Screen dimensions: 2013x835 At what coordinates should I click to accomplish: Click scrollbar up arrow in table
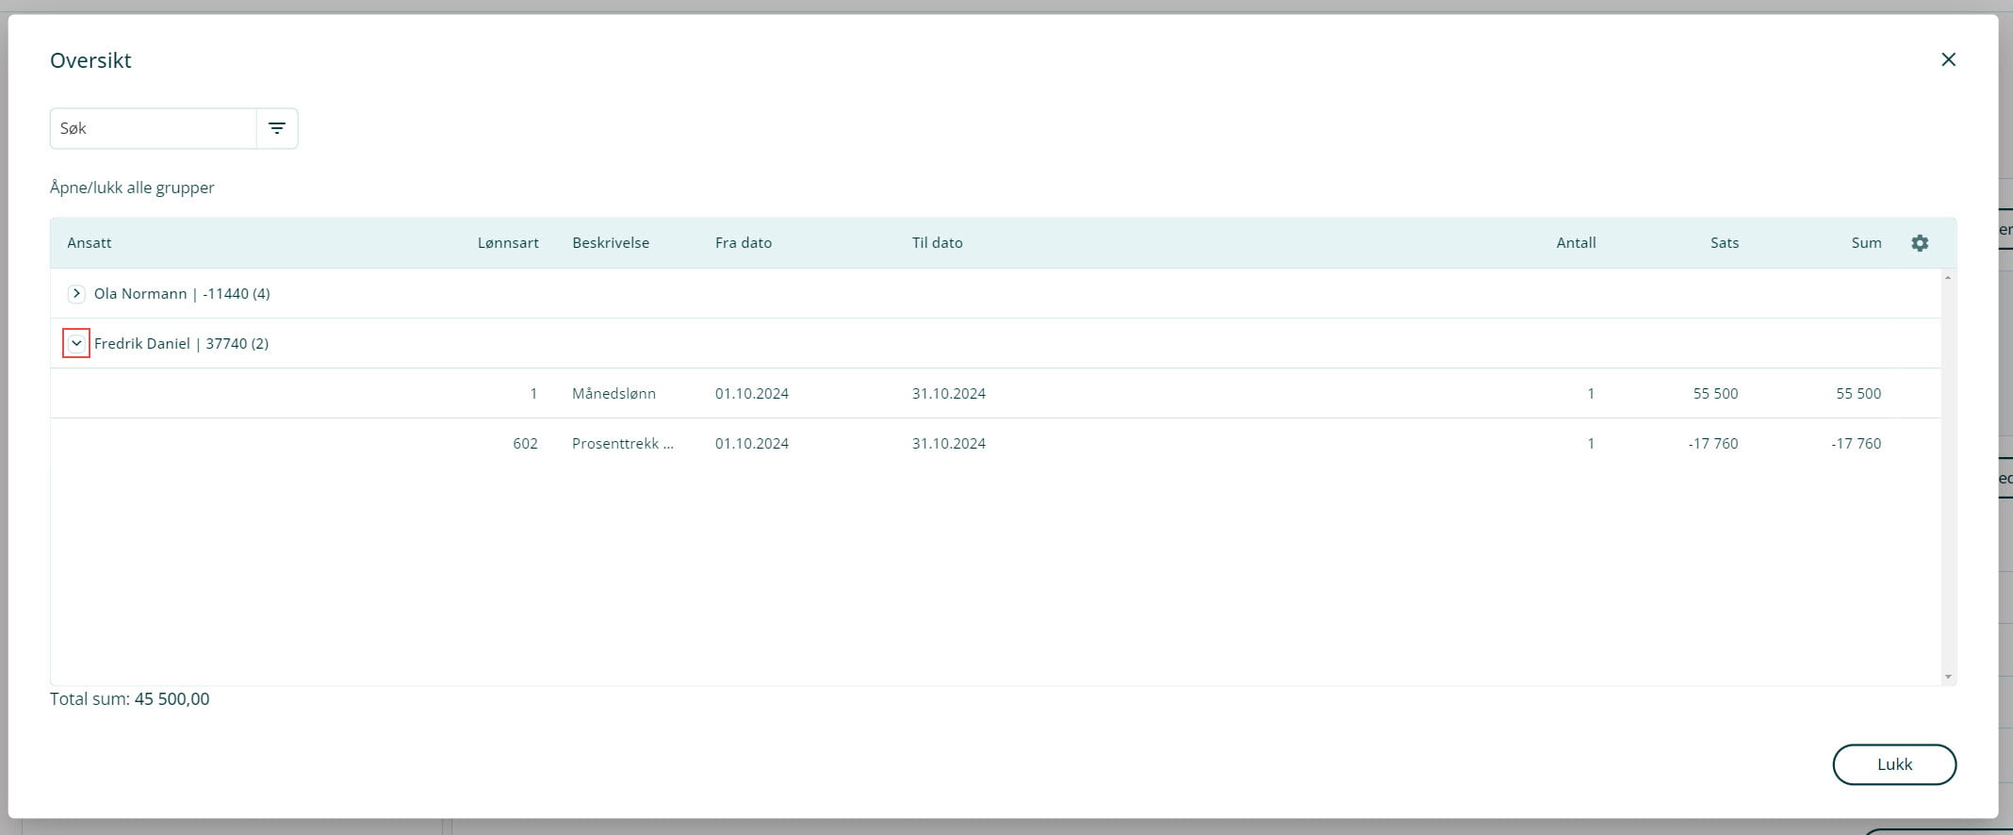tap(1947, 278)
